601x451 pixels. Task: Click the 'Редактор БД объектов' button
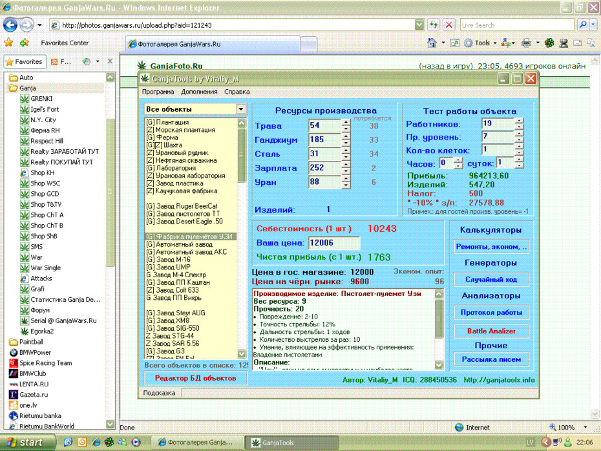195,378
